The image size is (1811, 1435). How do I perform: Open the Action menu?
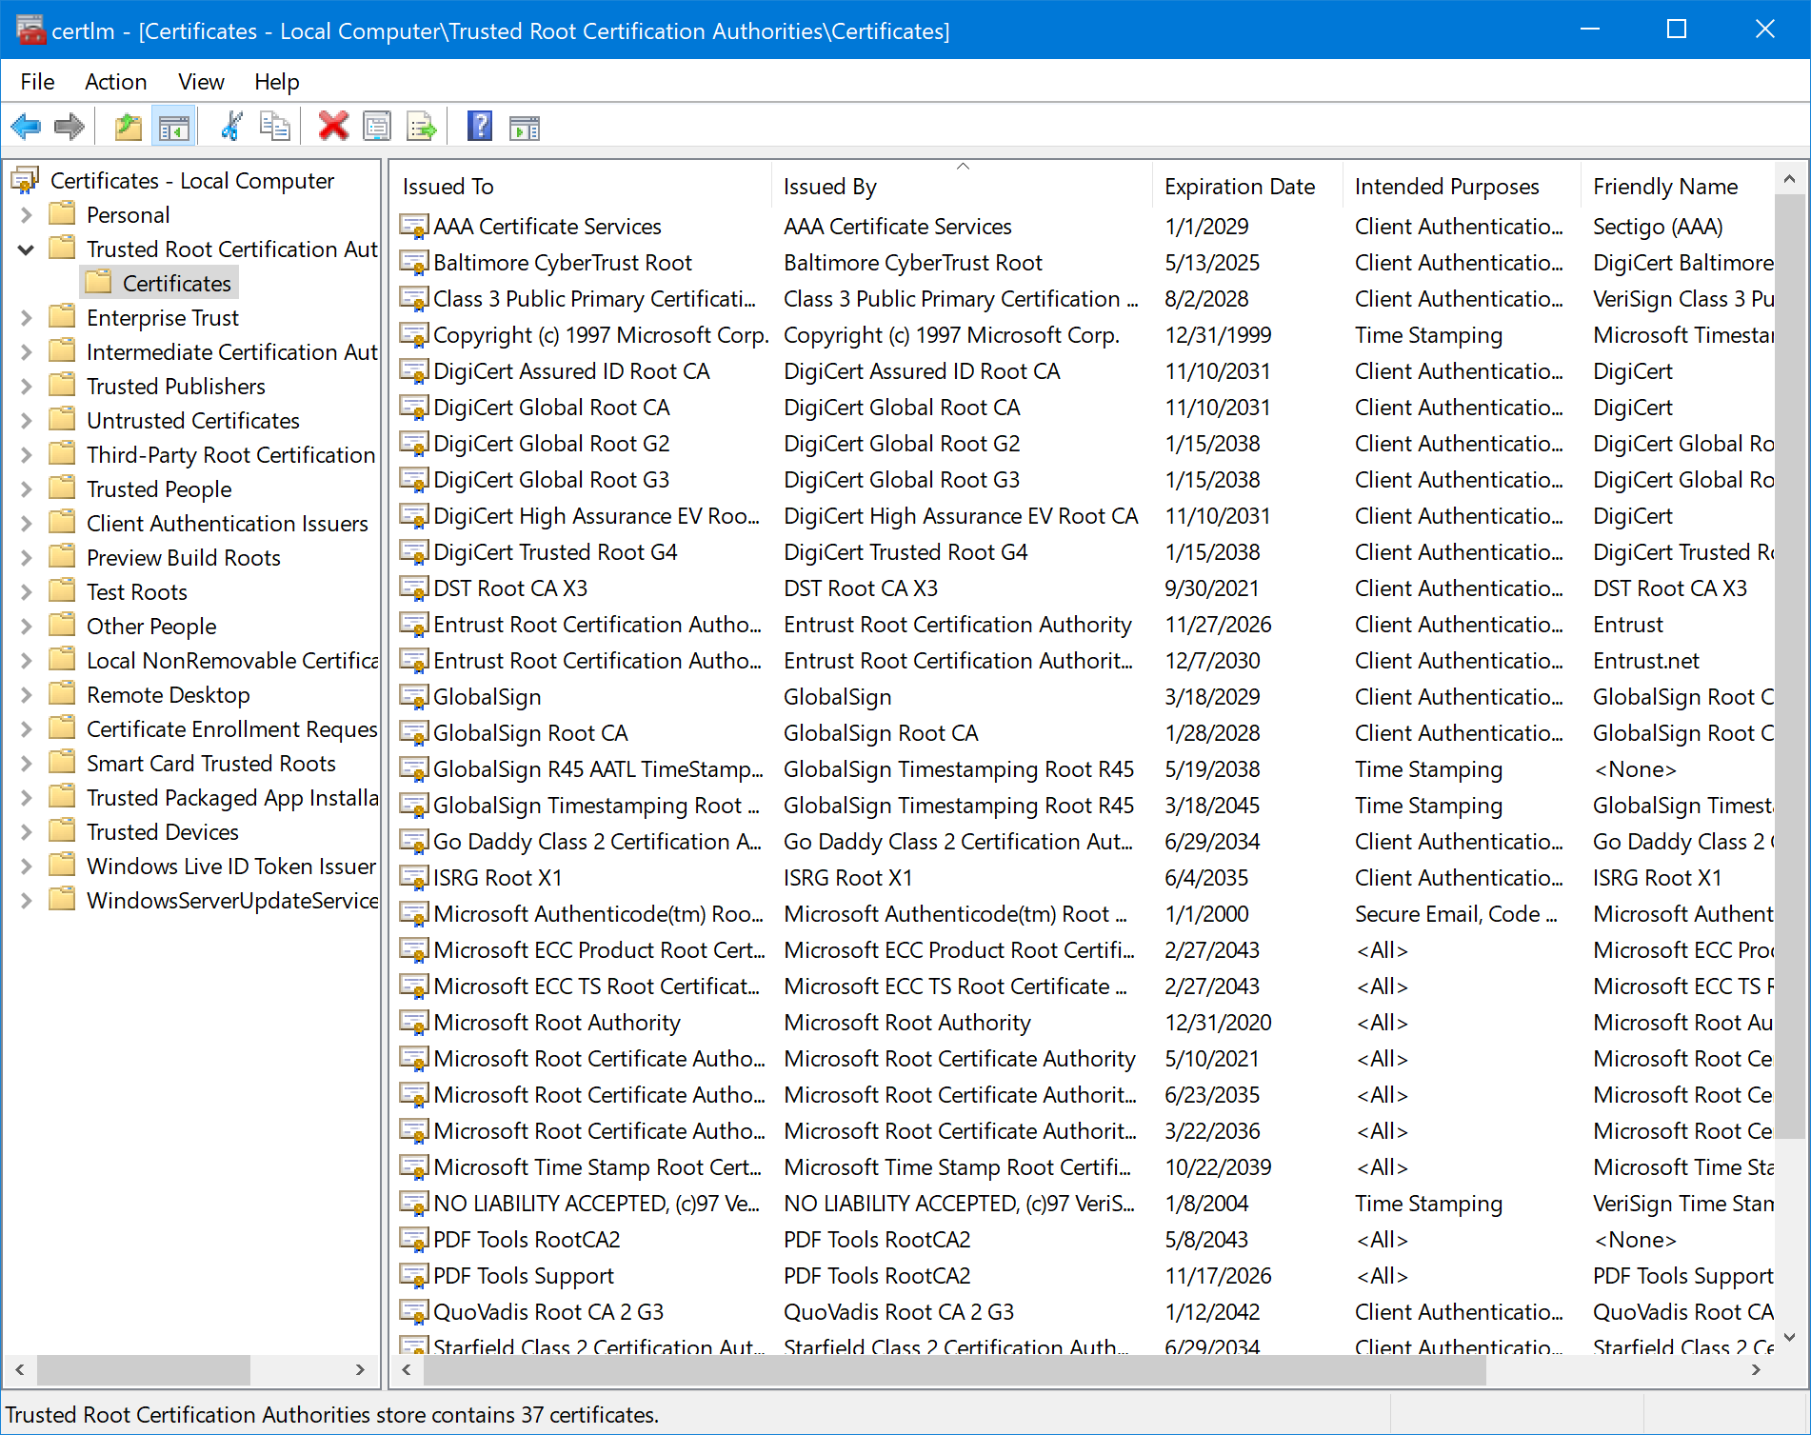coord(116,82)
